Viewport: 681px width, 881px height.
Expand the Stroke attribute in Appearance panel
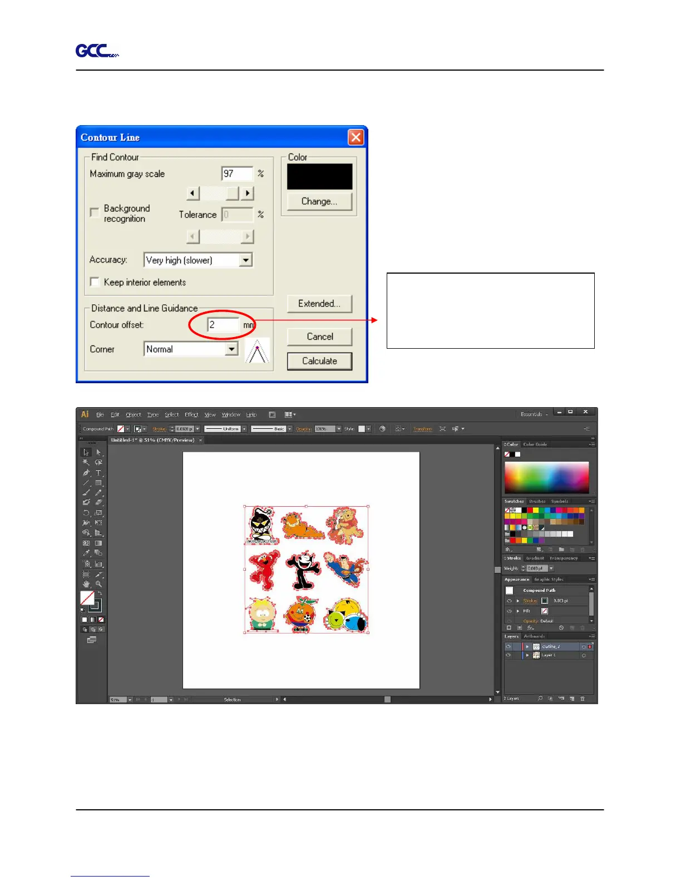[518, 601]
